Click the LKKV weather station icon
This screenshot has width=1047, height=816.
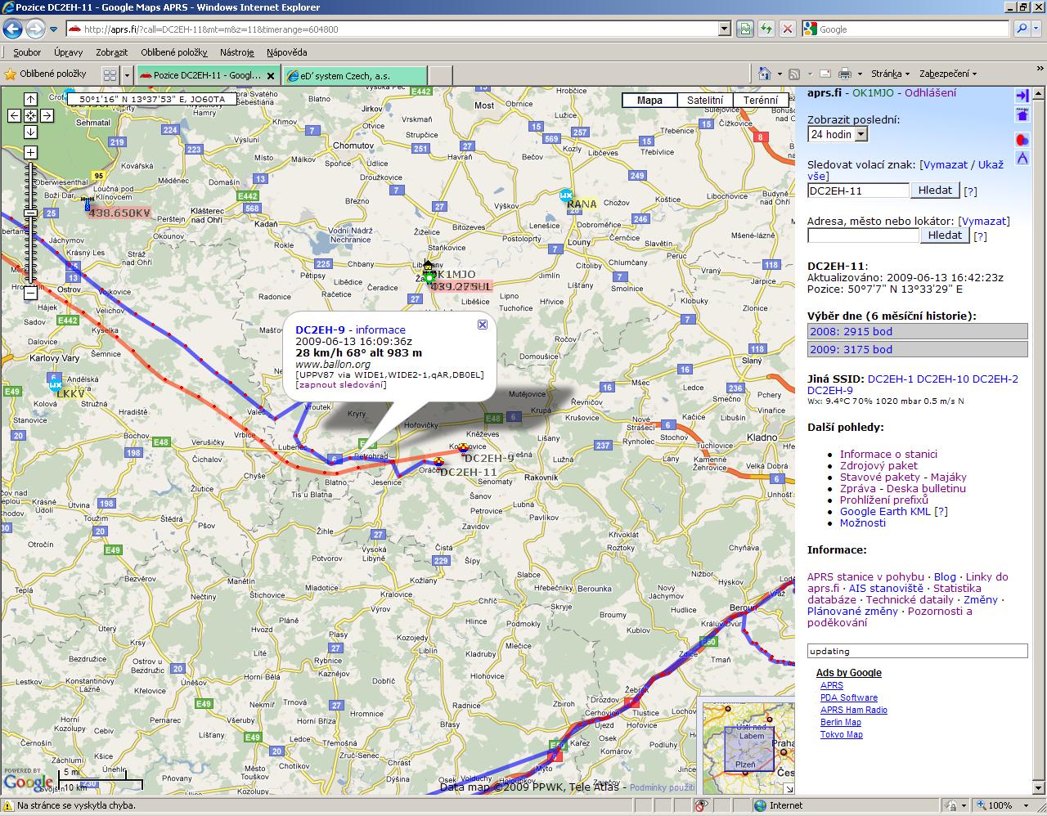pyautogui.click(x=56, y=383)
